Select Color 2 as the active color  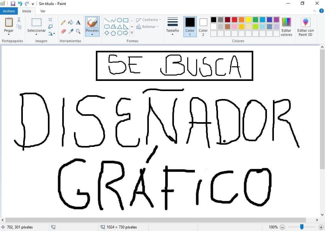tap(203, 27)
